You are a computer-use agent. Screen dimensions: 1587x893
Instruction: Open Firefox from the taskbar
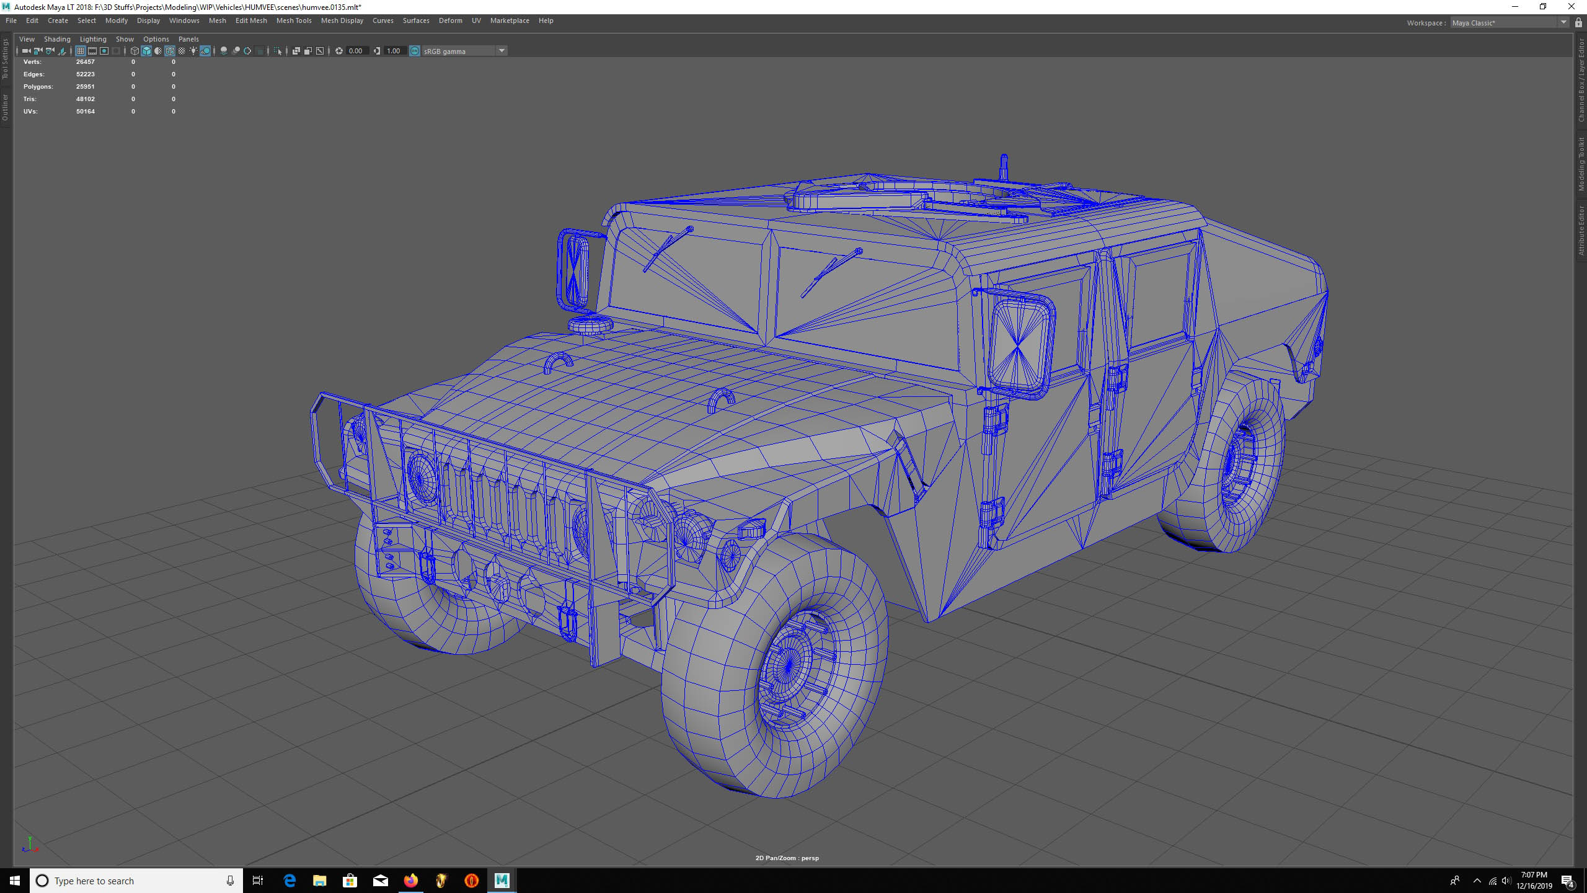[x=410, y=881]
